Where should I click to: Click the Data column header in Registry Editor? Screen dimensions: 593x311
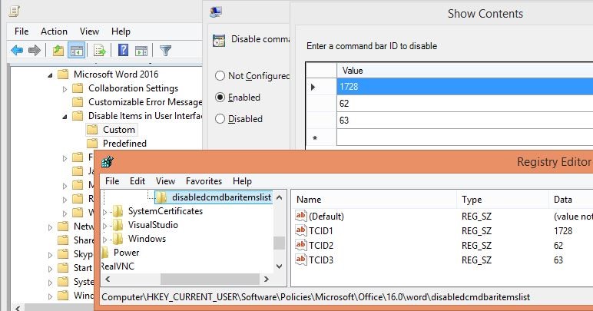click(x=571, y=200)
